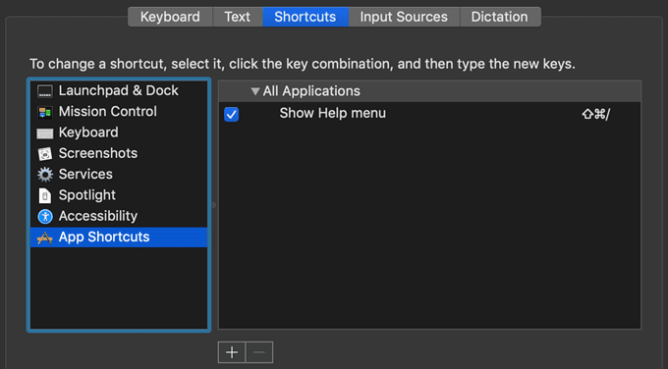
Task: Open the Input Sources tab
Action: 404,17
